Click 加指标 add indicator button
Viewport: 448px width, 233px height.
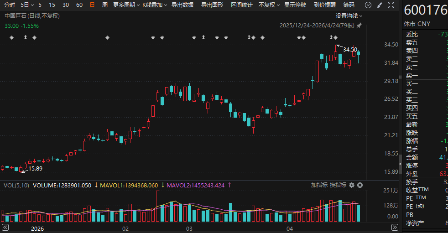click(319, 185)
